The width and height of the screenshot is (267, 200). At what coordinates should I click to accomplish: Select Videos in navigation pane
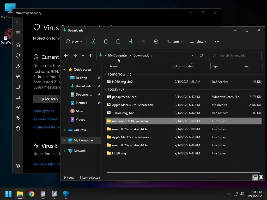(x=80, y=119)
